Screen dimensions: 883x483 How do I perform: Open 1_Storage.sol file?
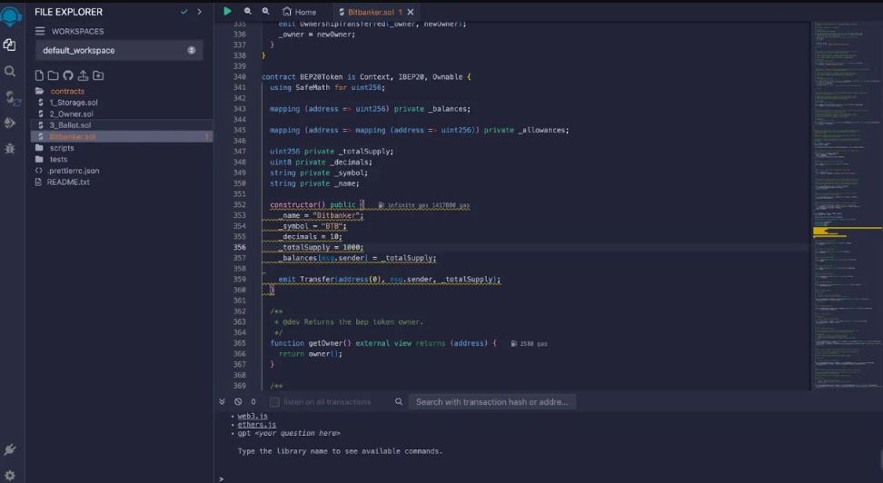pos(74,103)
